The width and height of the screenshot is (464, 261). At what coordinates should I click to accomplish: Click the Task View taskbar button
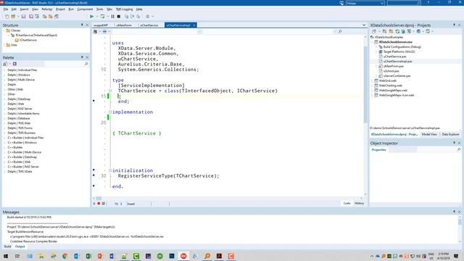(17, 256)
